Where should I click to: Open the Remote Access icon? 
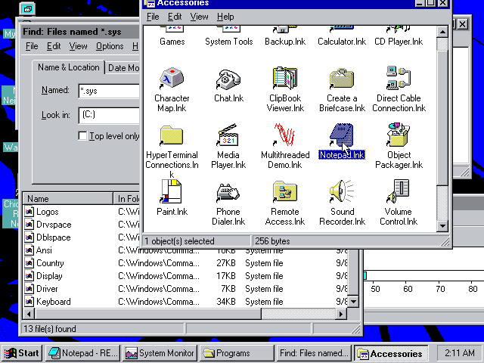coord(285,191)
